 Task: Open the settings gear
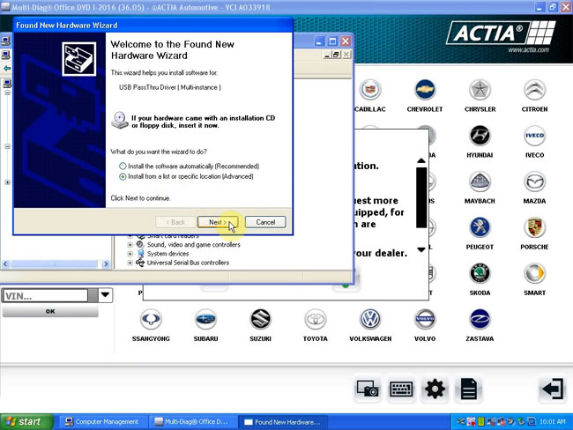tap(435, 389)
